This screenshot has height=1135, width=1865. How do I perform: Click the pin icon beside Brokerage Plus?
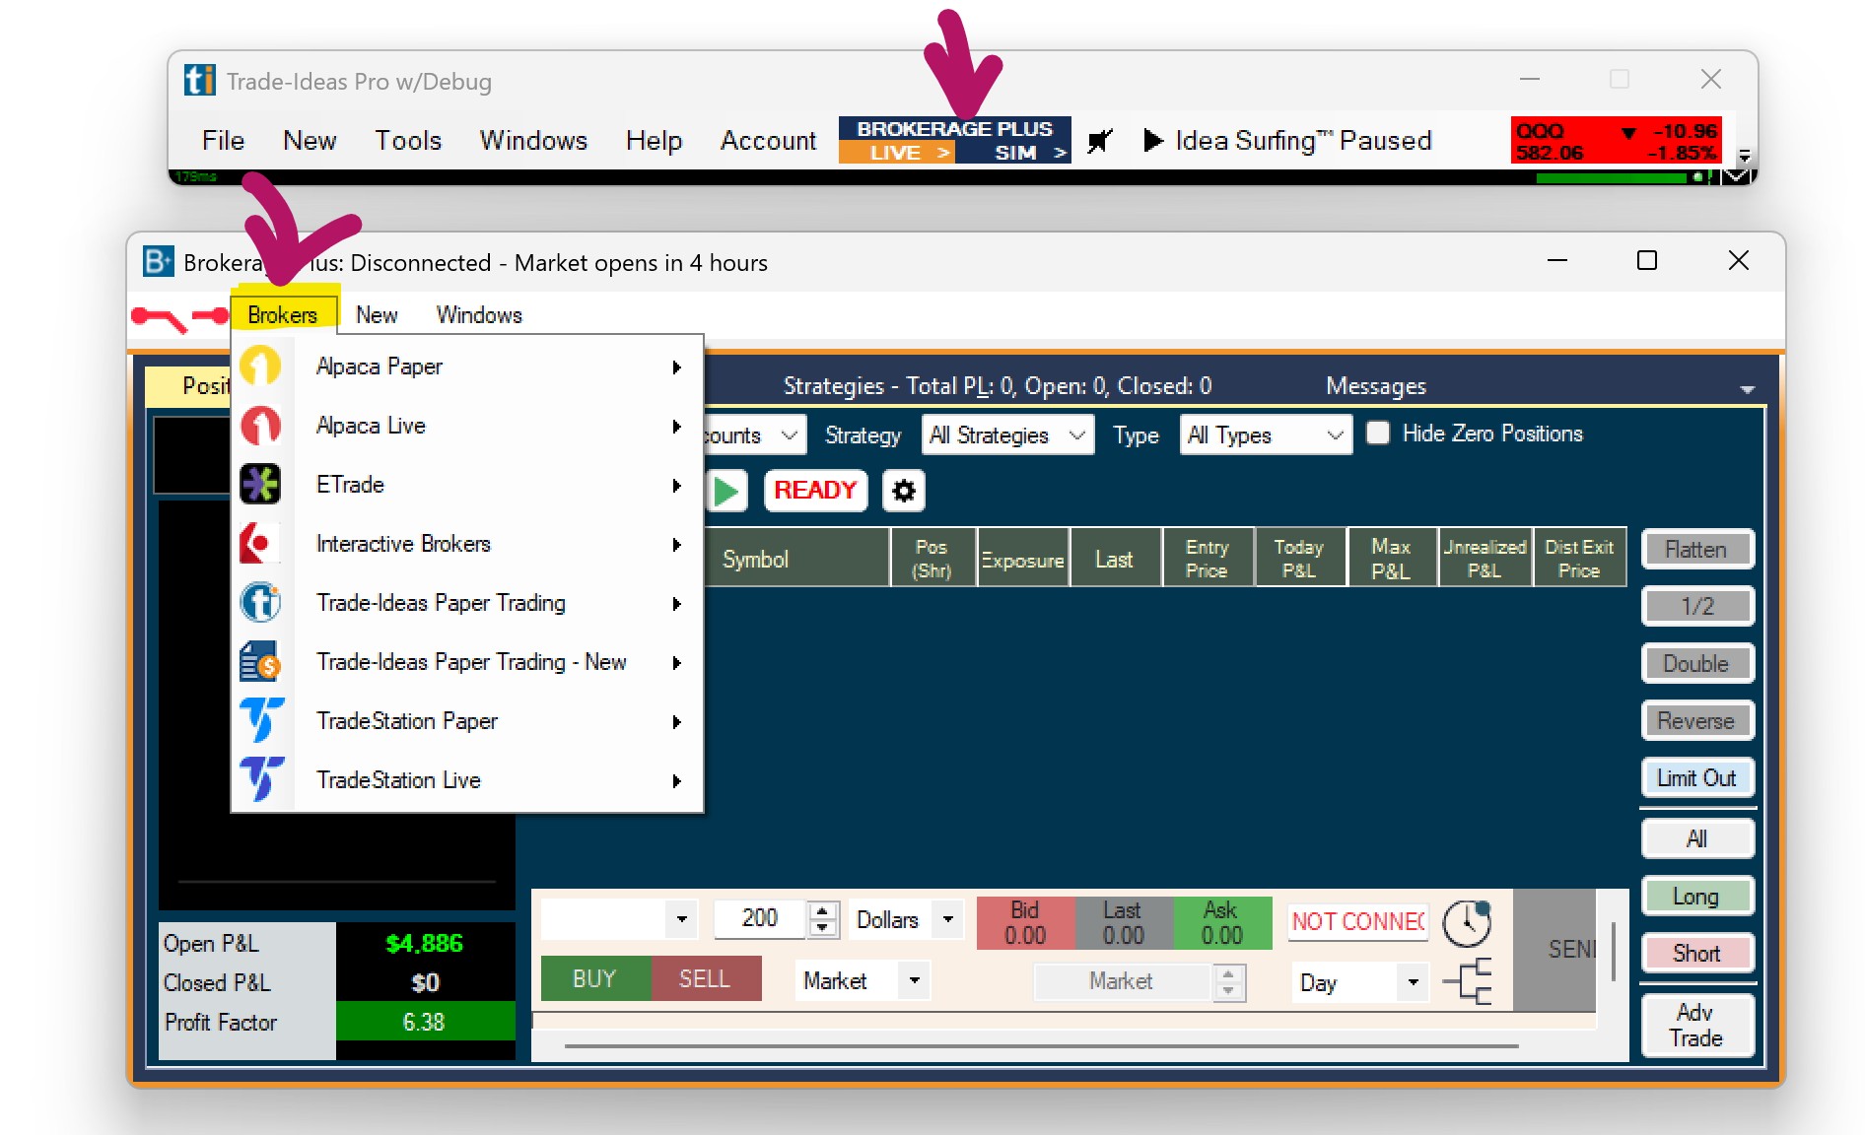coord(1100,141)
